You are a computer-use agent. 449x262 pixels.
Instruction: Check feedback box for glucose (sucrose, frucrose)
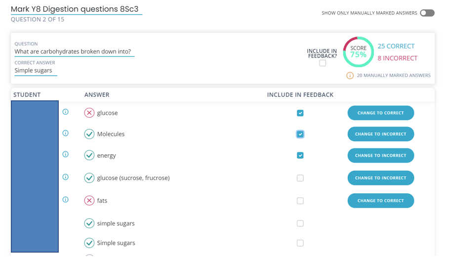(x=300, y=178)
